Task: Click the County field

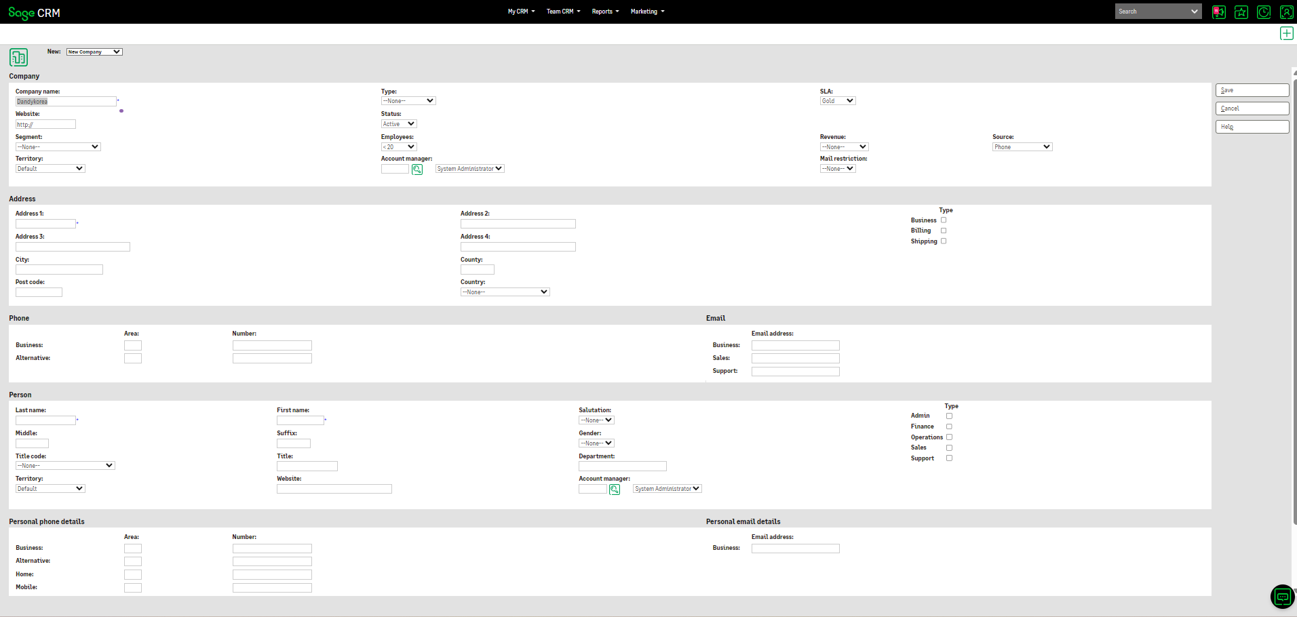Action: pyautogui.click(x=478, y=269)
